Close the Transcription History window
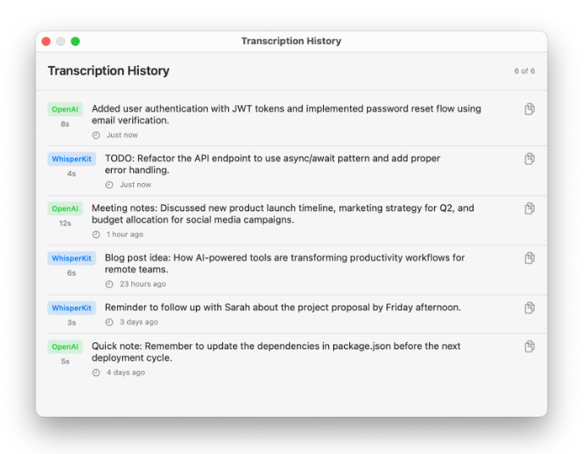Image resolution: width=584 pixels, height=454 pixels. (46, 42)
